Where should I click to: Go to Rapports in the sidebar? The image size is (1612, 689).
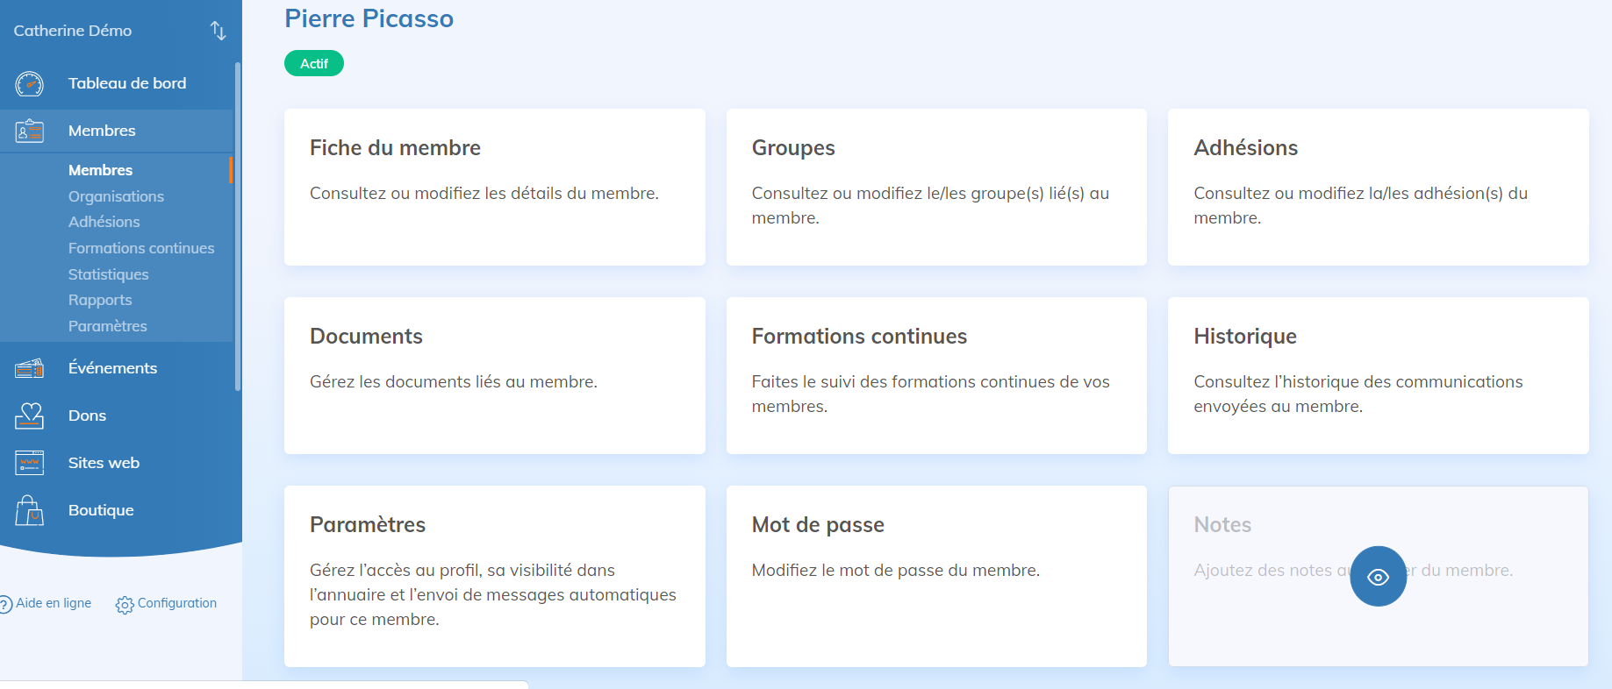[x=100, y=300]
